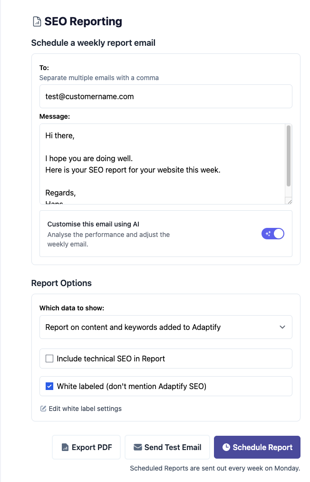The width and height of the screenshot is (310, 482).
Task: Click the SEO Reporting document icon
Action: click(37, 21)
